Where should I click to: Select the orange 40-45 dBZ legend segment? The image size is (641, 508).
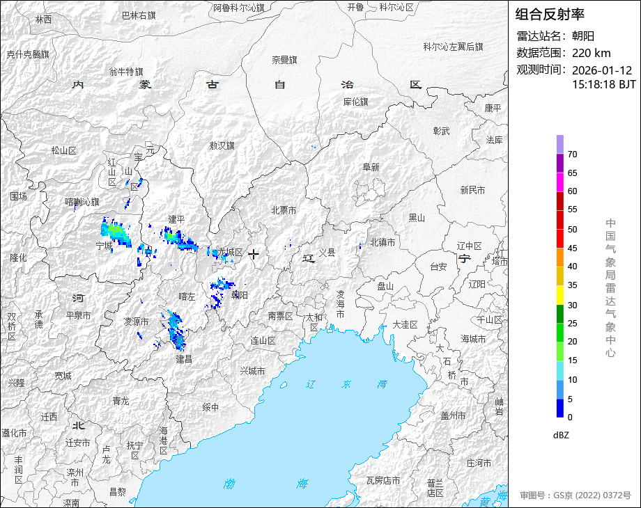(x=560, y=257)
